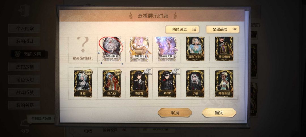306x137 pixels.
Task: Expand the 全部品质 quality dropdown
Action: pyautogui.click(x=223, y=29)
